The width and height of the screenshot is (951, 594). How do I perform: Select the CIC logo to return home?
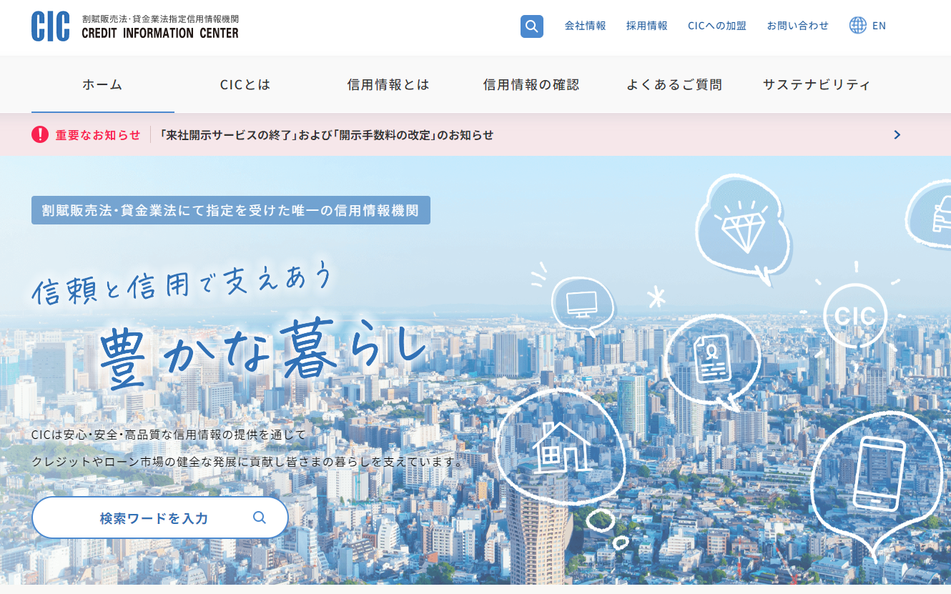pyautogui.click(x=50, y=26)
